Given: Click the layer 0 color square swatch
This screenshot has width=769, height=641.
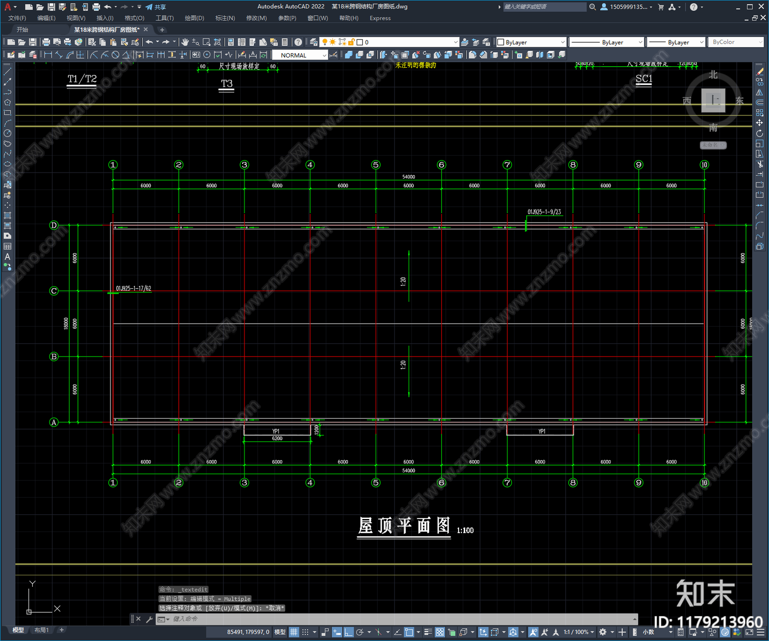Looking at the screenshot, I should (360, 42).
